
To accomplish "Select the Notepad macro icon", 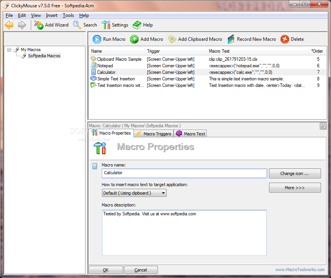I will point(94,65).
